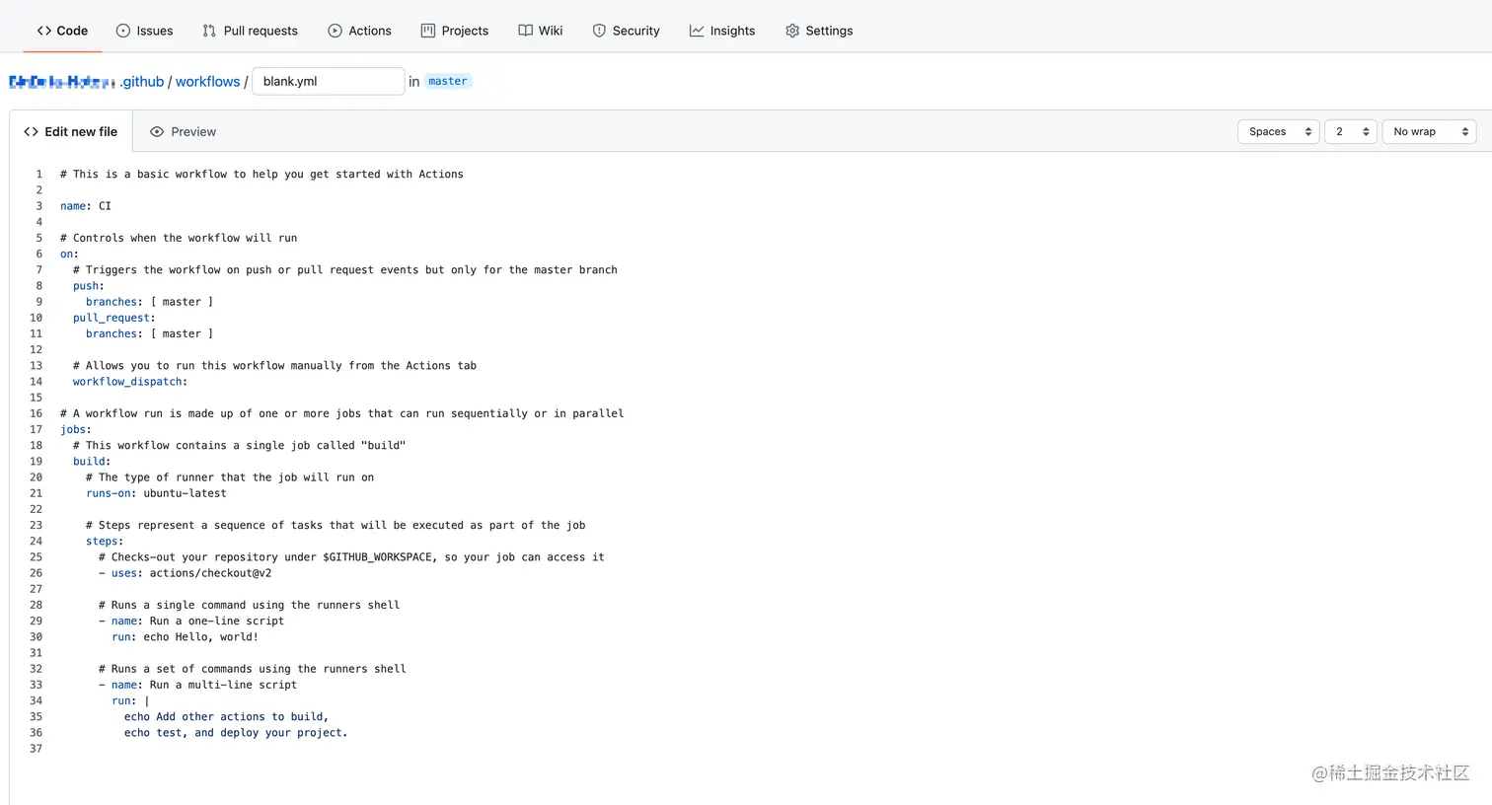This screenshot has height=805, width=1492.
Task: Click the 'on:' key on line 6
Action: click(x=69, y=254)
